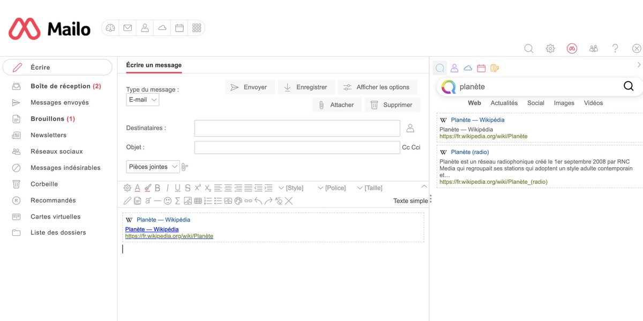
Task: Undo last edit in editor
Action: [258, 201]
